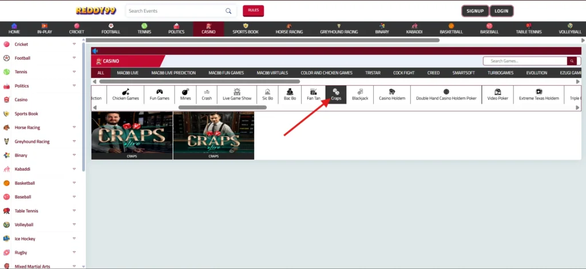586x269 pixels.
Task: Click the speaker announcement icon
Action: [x=95, y=51]
